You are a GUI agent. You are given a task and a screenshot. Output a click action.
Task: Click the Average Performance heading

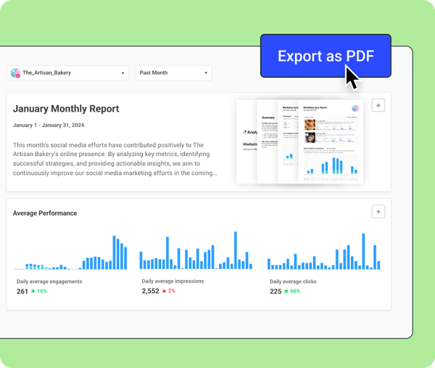45,213
